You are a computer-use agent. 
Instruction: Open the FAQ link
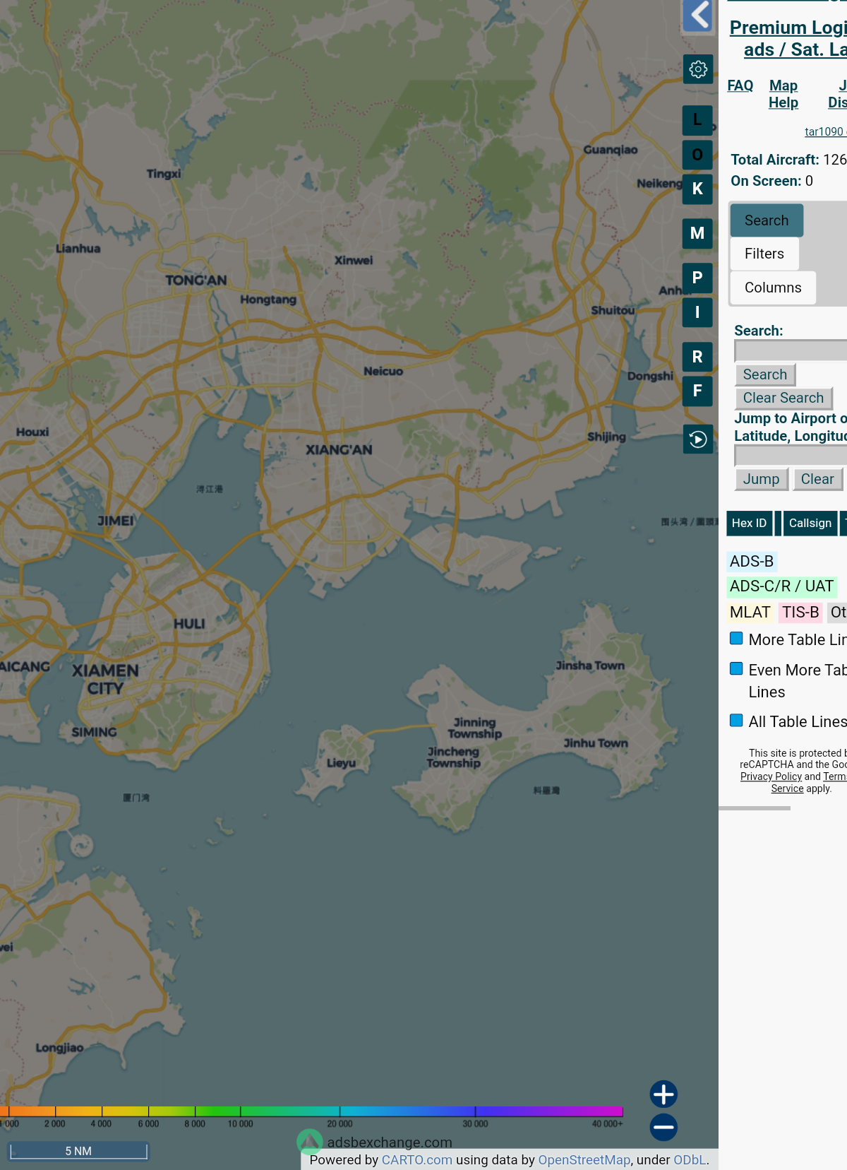[x=740, y=85]
